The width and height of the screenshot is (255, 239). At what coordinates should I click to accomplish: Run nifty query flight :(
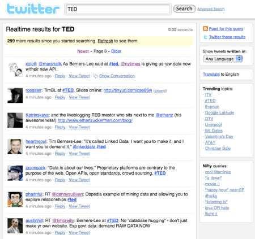tap(211, 214)
